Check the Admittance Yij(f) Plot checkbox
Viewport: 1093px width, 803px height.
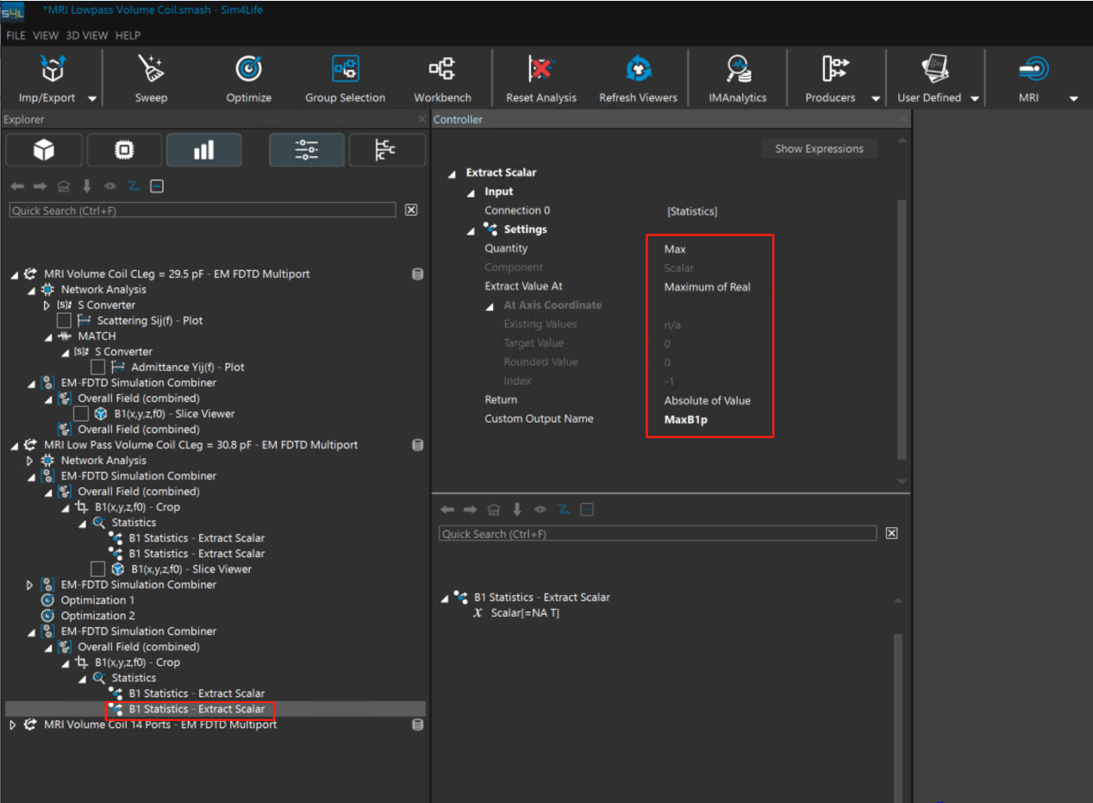(98, 367)
